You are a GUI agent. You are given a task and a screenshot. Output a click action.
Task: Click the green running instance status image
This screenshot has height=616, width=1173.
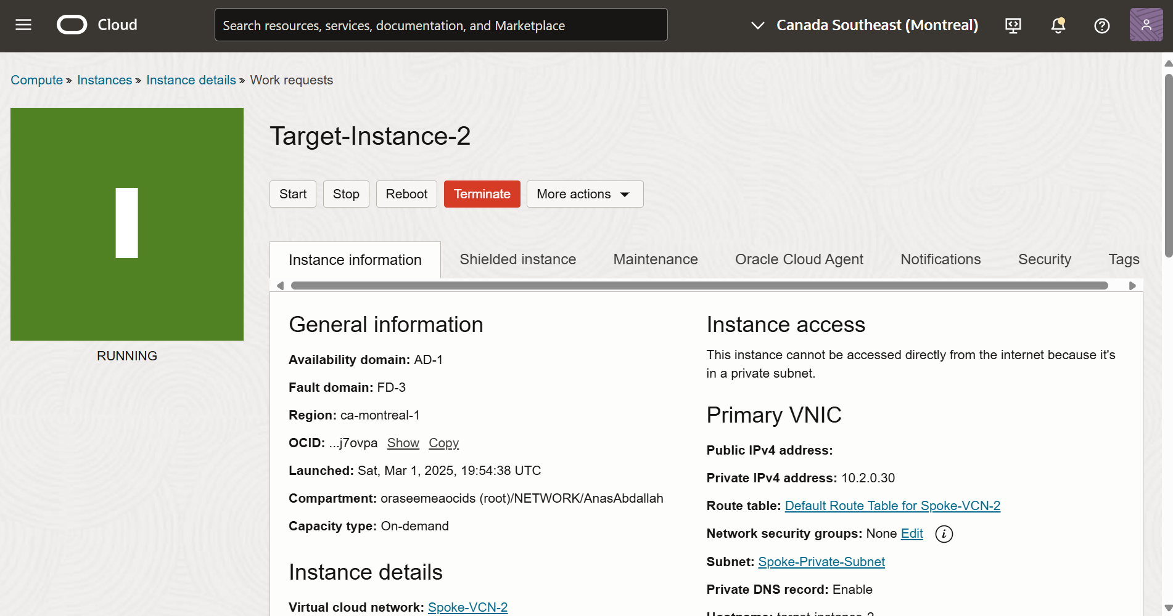(127, 224)
